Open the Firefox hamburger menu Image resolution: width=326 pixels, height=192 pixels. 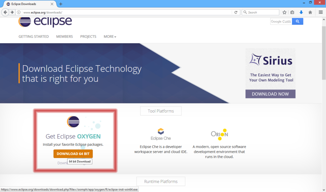[321, 12]
